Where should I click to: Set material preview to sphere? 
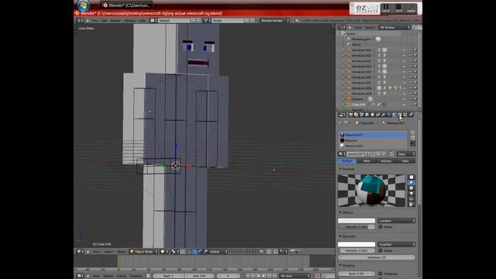click(412, 183)
